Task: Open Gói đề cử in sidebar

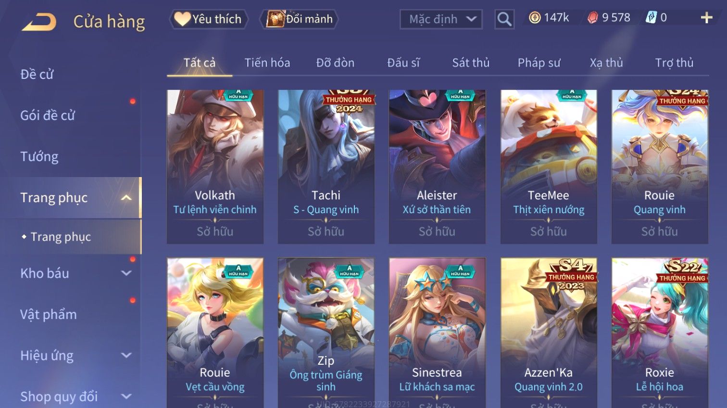Action: pos(48,115)
